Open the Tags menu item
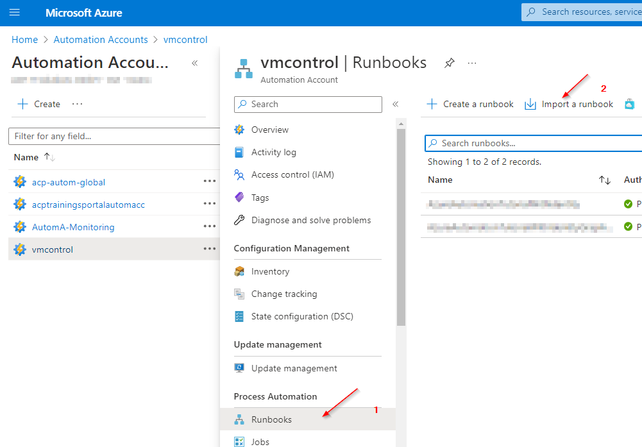Screen dimensions: 642x447 click(260, 198)
